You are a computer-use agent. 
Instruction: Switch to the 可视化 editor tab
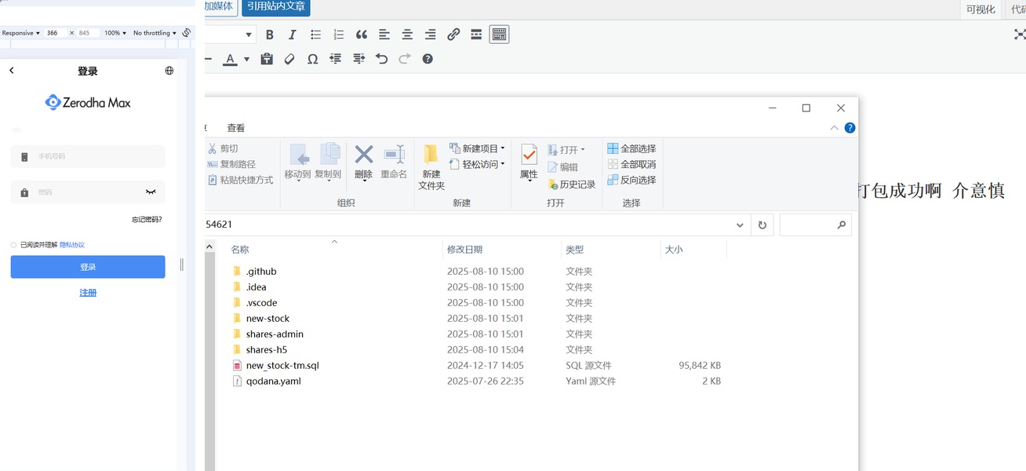tap(981, 9)
